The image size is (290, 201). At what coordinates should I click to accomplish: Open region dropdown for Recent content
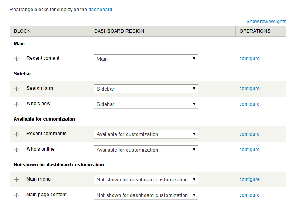(x=146, y=59)
